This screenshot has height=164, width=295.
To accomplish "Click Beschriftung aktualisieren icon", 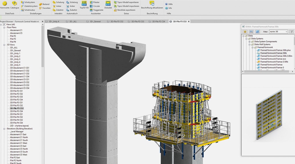I will coord(152,4).
